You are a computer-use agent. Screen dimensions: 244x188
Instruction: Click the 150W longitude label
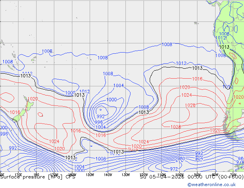(x=90, y=175)
